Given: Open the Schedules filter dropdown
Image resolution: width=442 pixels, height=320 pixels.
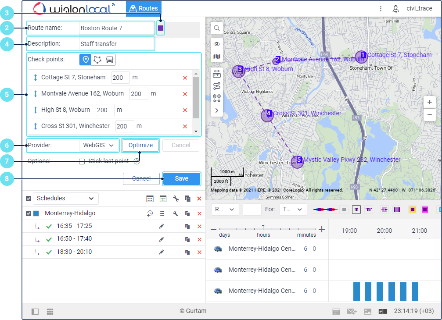Looking at the screenshot, I should pos(66,199).
